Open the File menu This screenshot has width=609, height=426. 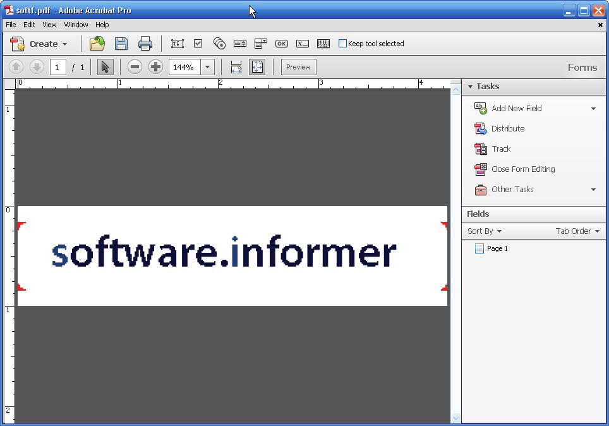coord(11,25)
